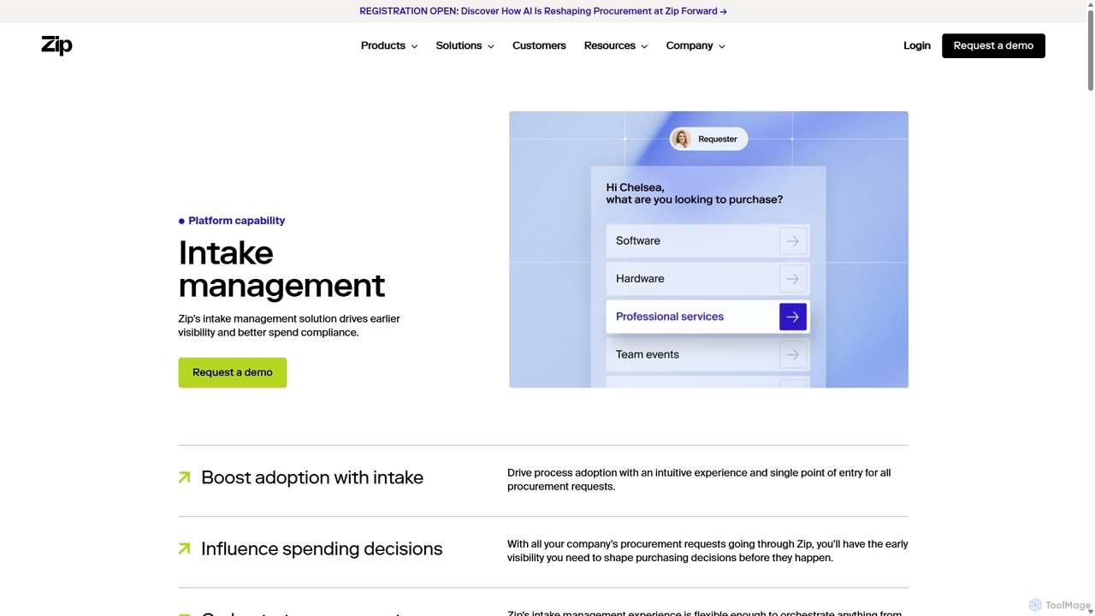
Task: Select the Software purchase option
Action: 707,241
